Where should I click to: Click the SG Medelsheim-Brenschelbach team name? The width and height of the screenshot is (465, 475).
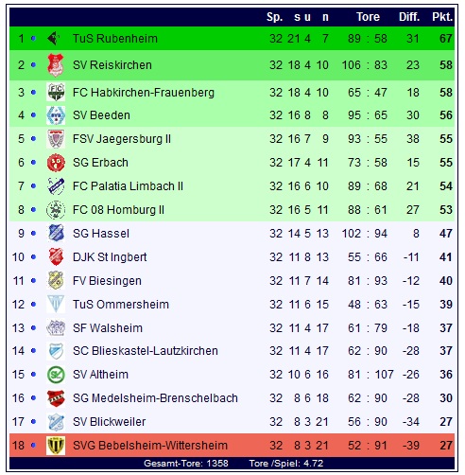click(155, 398)
